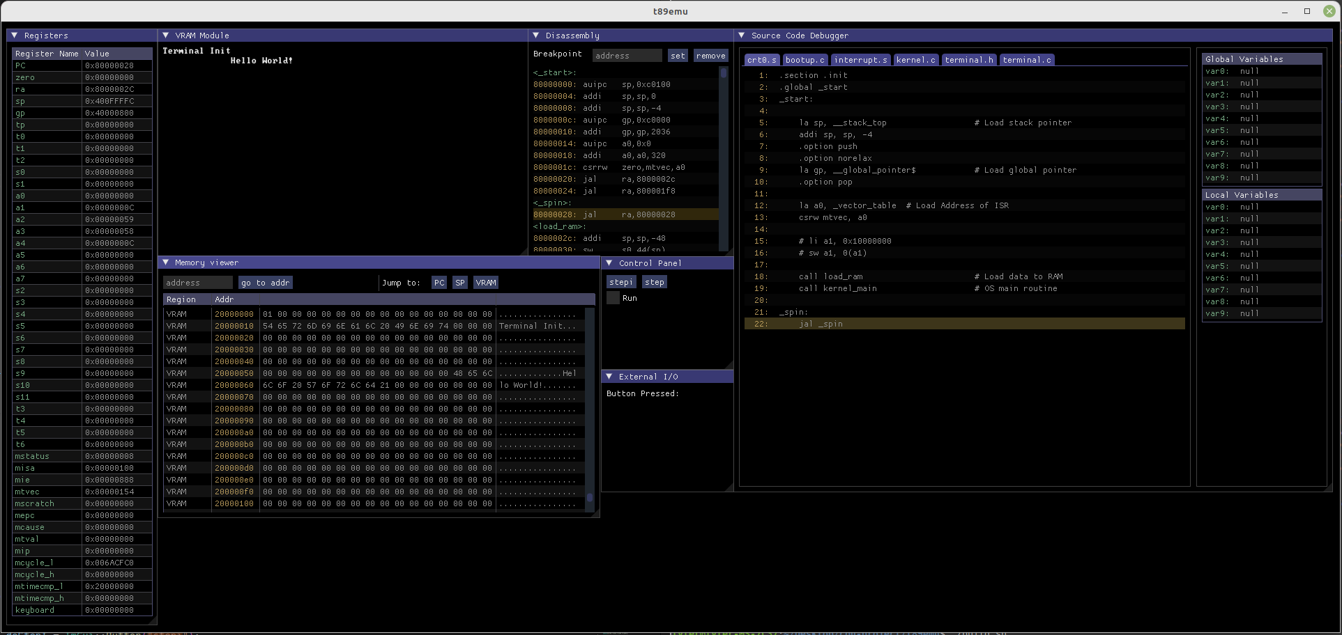Focus the Memory viewer address input

click(x=198, y=283)
